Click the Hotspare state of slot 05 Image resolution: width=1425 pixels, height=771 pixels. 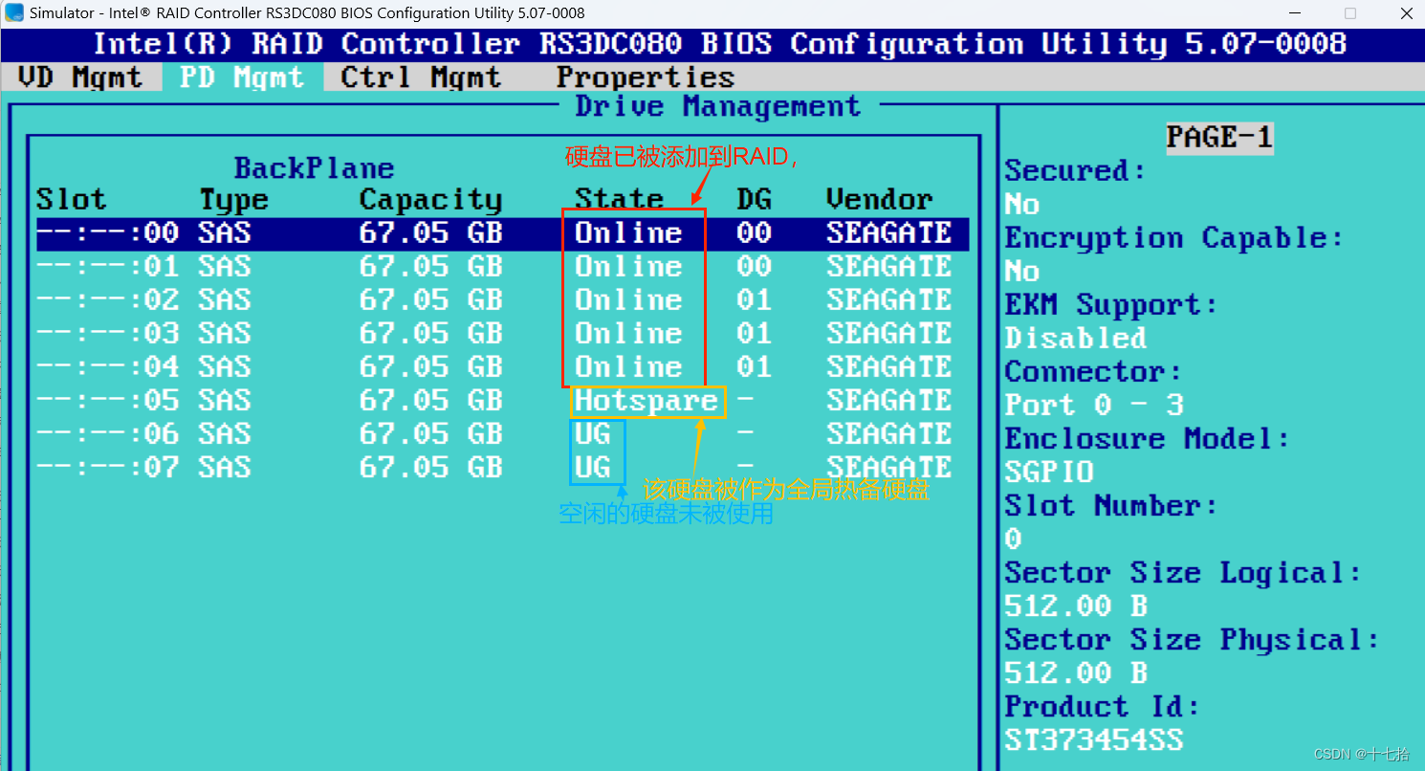[647, 401]
